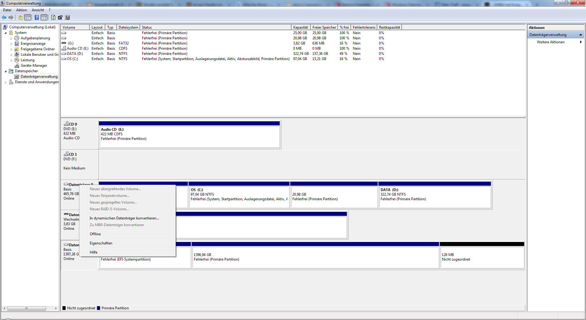Expand the Aufgabenplanung tree node
Screen dimensions: 586x320
[x=12, y=38]
